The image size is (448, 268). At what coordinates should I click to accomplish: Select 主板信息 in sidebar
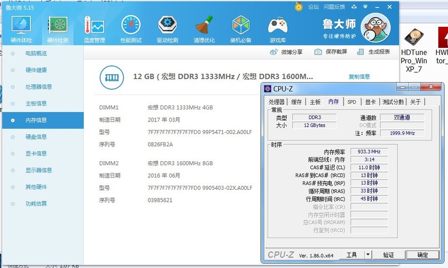[43, 103]
